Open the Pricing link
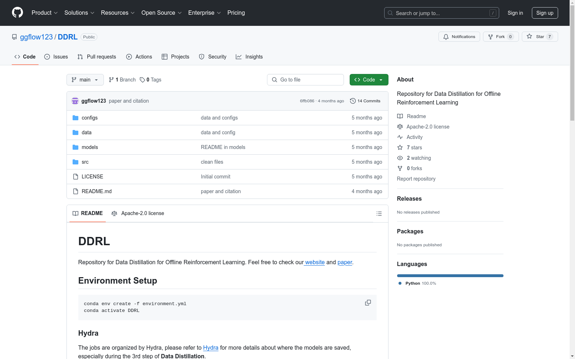575x359 pixels. pos(236,13)
